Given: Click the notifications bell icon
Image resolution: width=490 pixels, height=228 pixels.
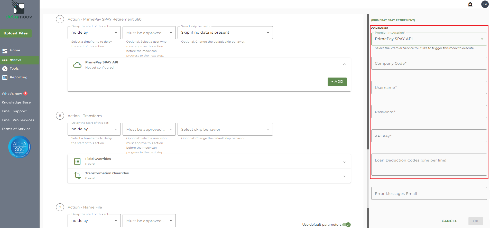Looking at the screenshot, I should pos(470,5).
